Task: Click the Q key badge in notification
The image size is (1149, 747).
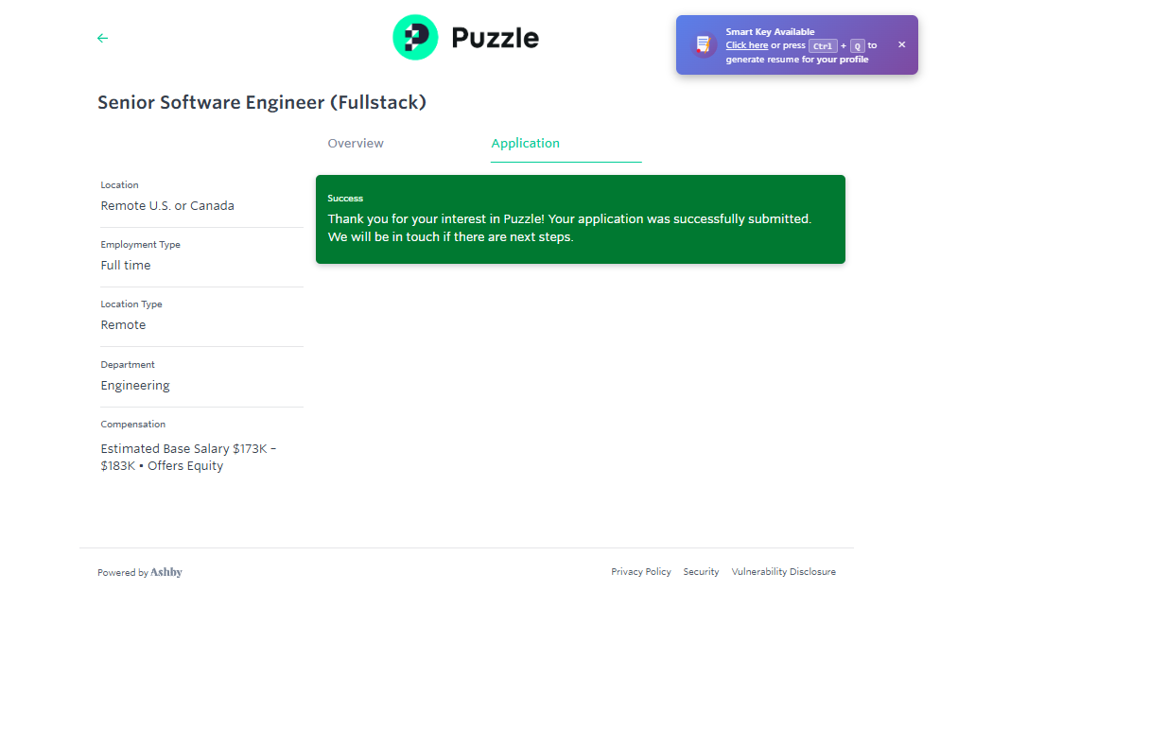Action: coord(857,45)
